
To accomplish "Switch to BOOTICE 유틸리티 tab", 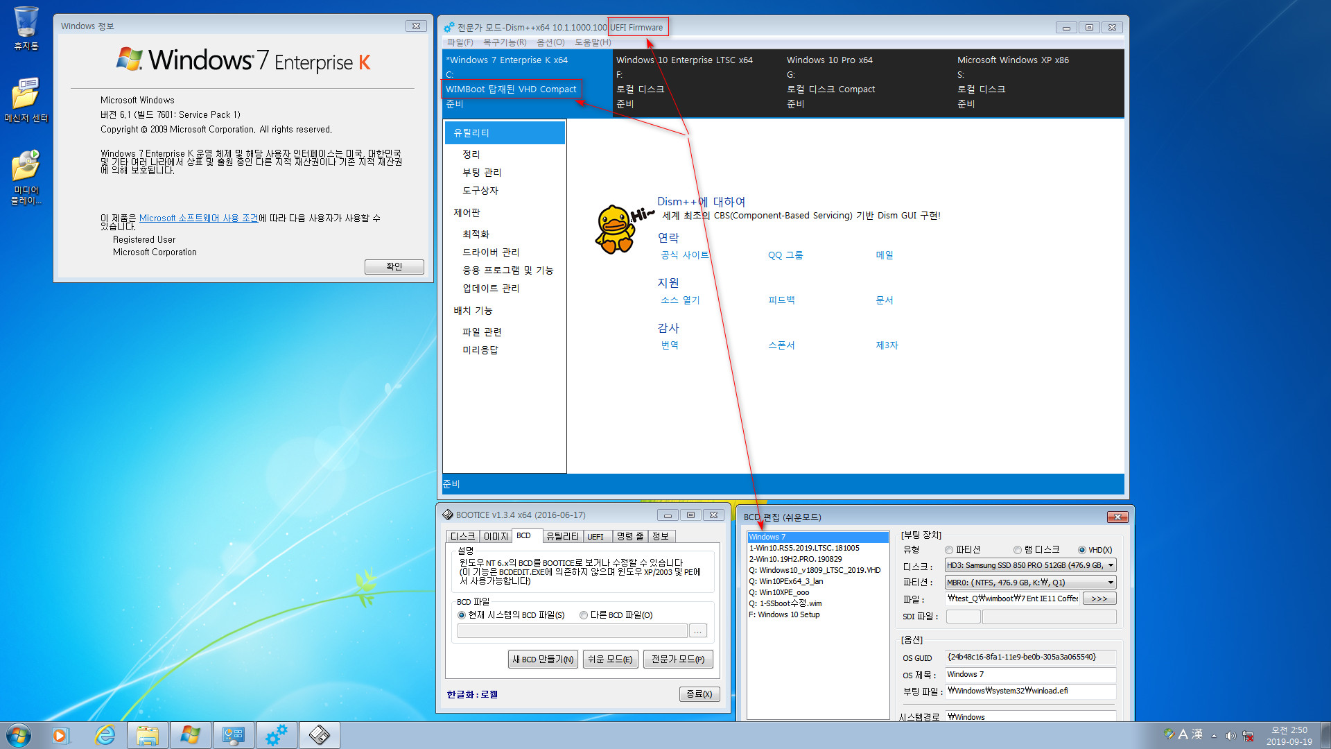I will coord(562,536).
